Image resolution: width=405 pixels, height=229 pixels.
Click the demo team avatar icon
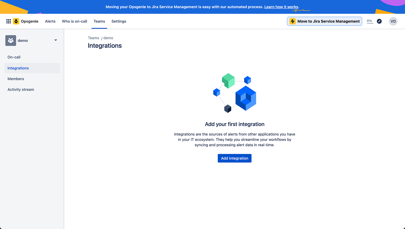point(11,40)
